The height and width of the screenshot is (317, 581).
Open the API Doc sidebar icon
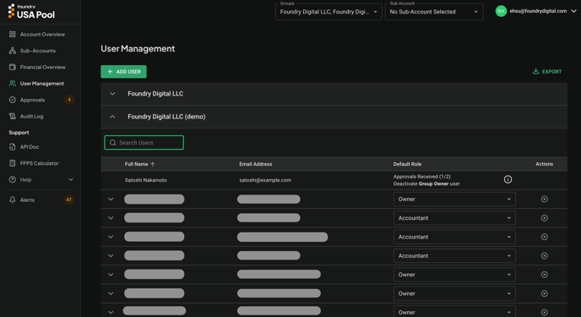point(12,147)
